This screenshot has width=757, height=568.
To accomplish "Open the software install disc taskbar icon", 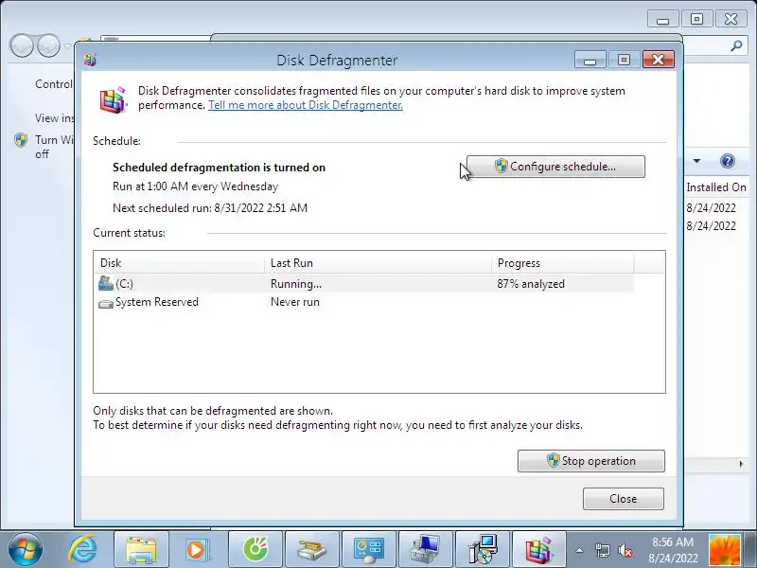I will click(483, 549).
